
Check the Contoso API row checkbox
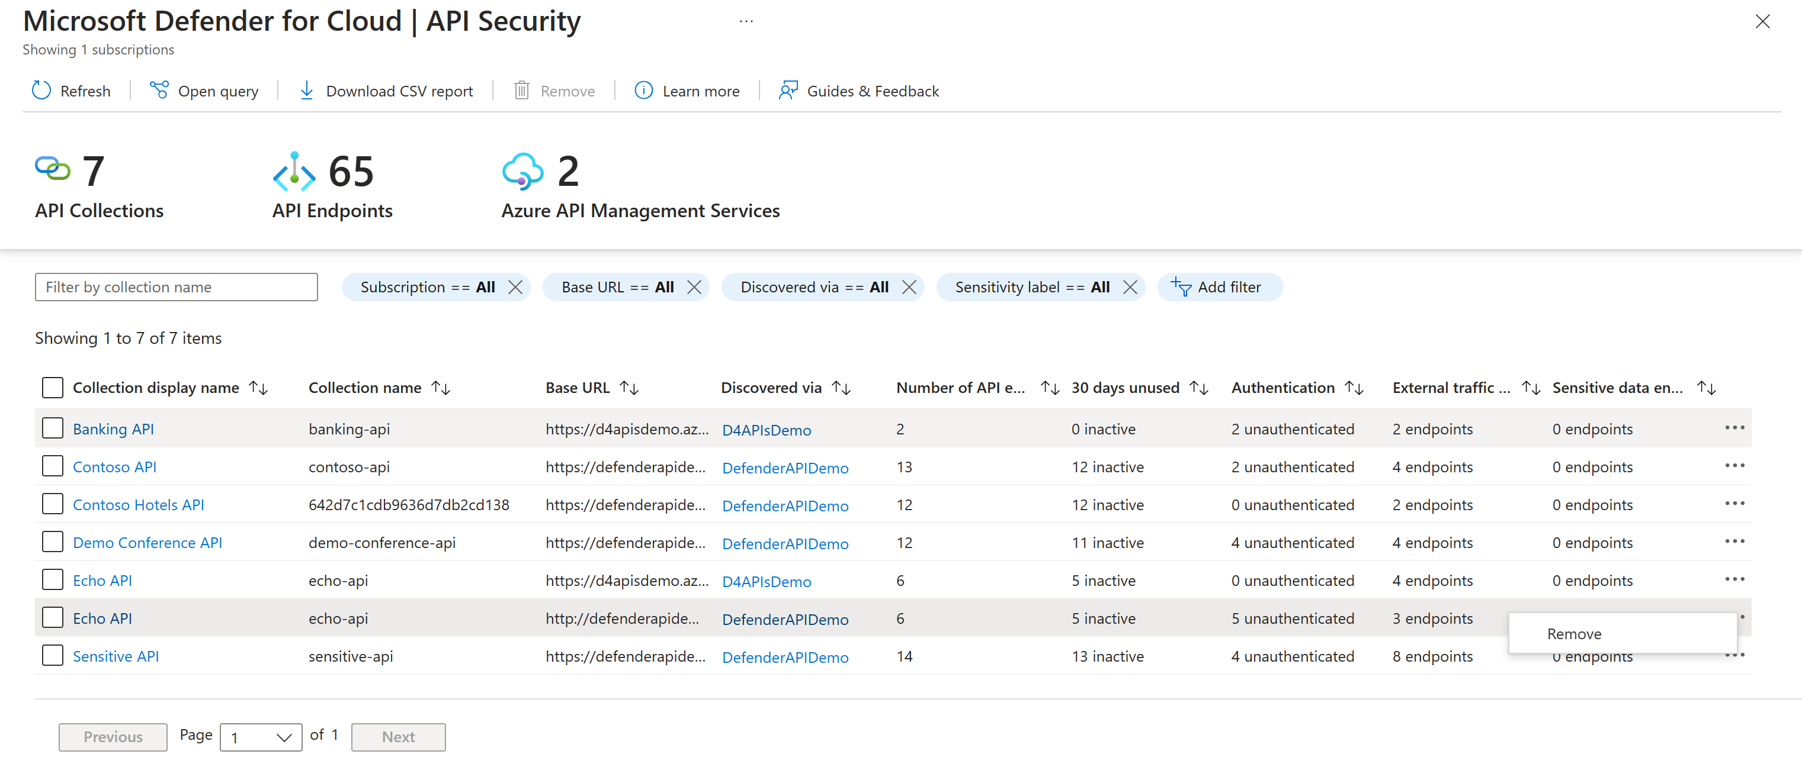[53, 466]
